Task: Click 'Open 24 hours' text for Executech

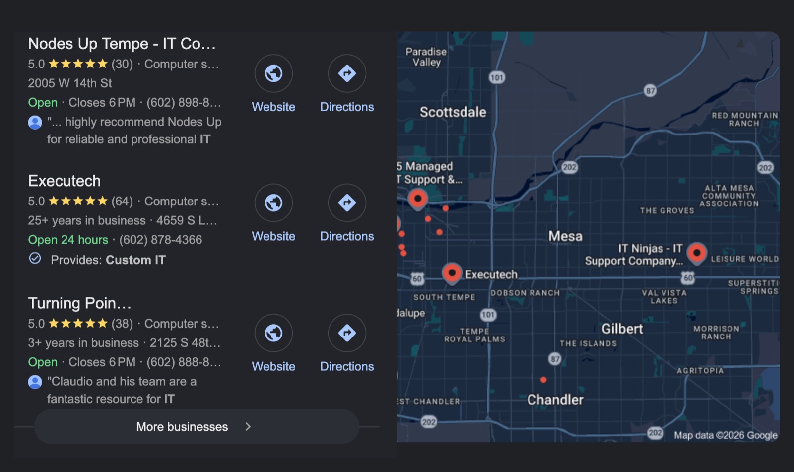Action: 68,240
